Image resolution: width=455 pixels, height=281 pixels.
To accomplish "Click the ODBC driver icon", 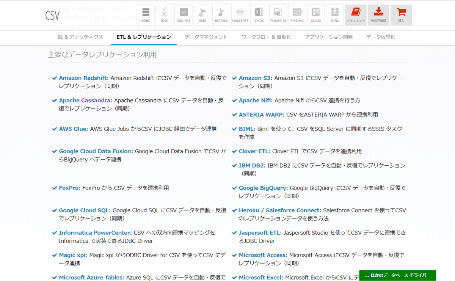I will pos(146,15).
